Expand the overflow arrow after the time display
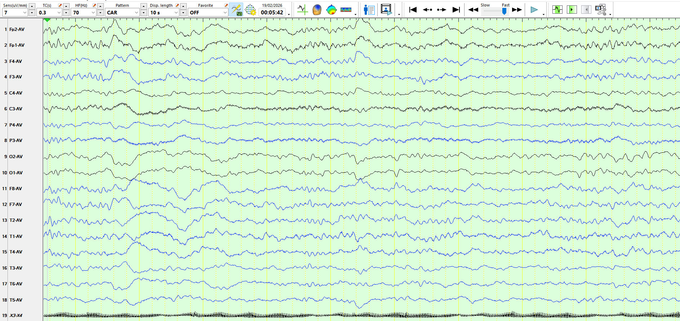Screen dimensions: 680x321 [289, 14]
